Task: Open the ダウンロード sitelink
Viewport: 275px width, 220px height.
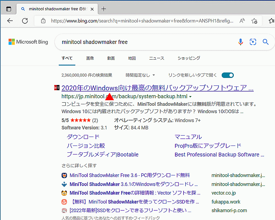Action: point(83,137)
